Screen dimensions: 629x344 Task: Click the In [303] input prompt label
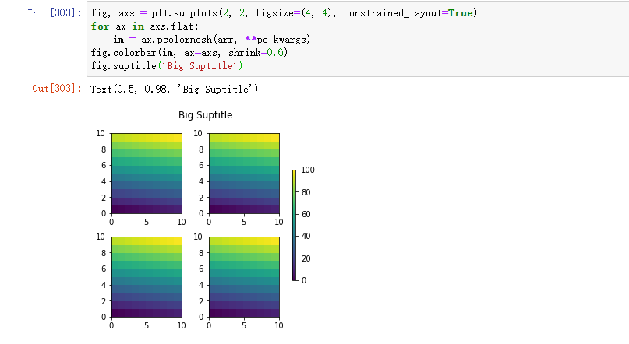coord(55,12)
